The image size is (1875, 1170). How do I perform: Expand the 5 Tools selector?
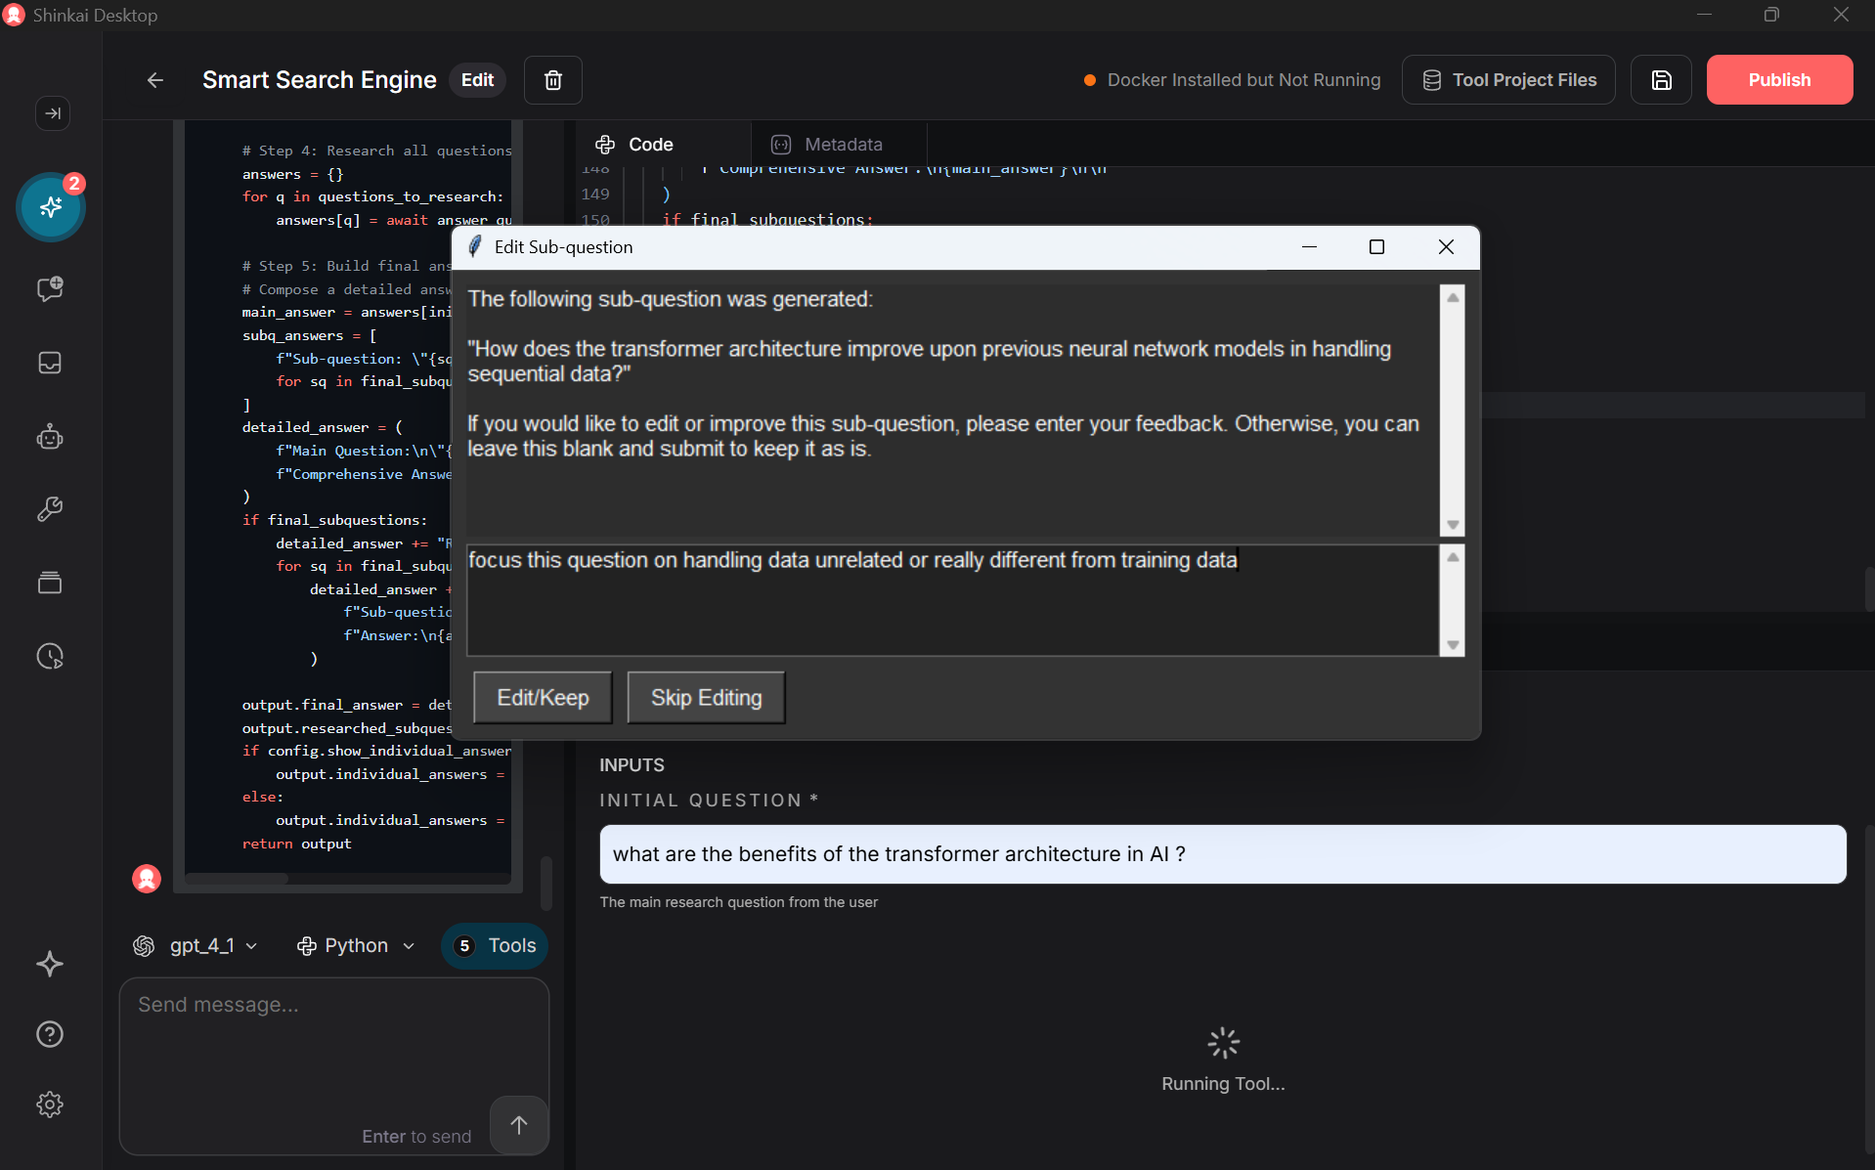496,945
